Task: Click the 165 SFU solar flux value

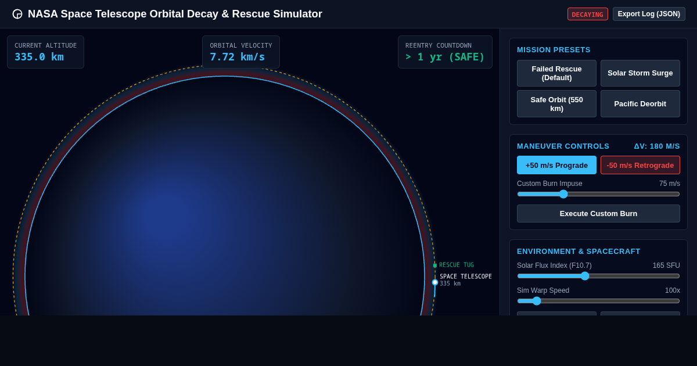Action: point(666,265)
